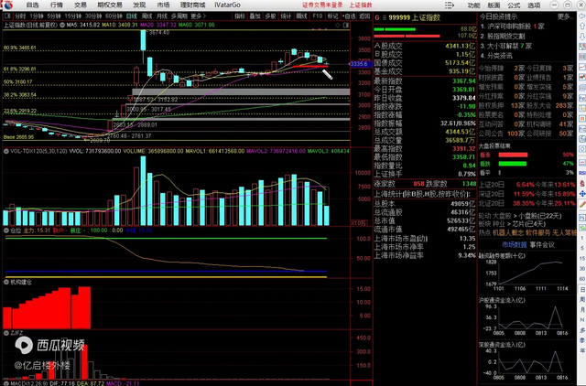Click 更多 in 今日投资提示 panel
Screen dimensions: 586x386
coord(564,16)
